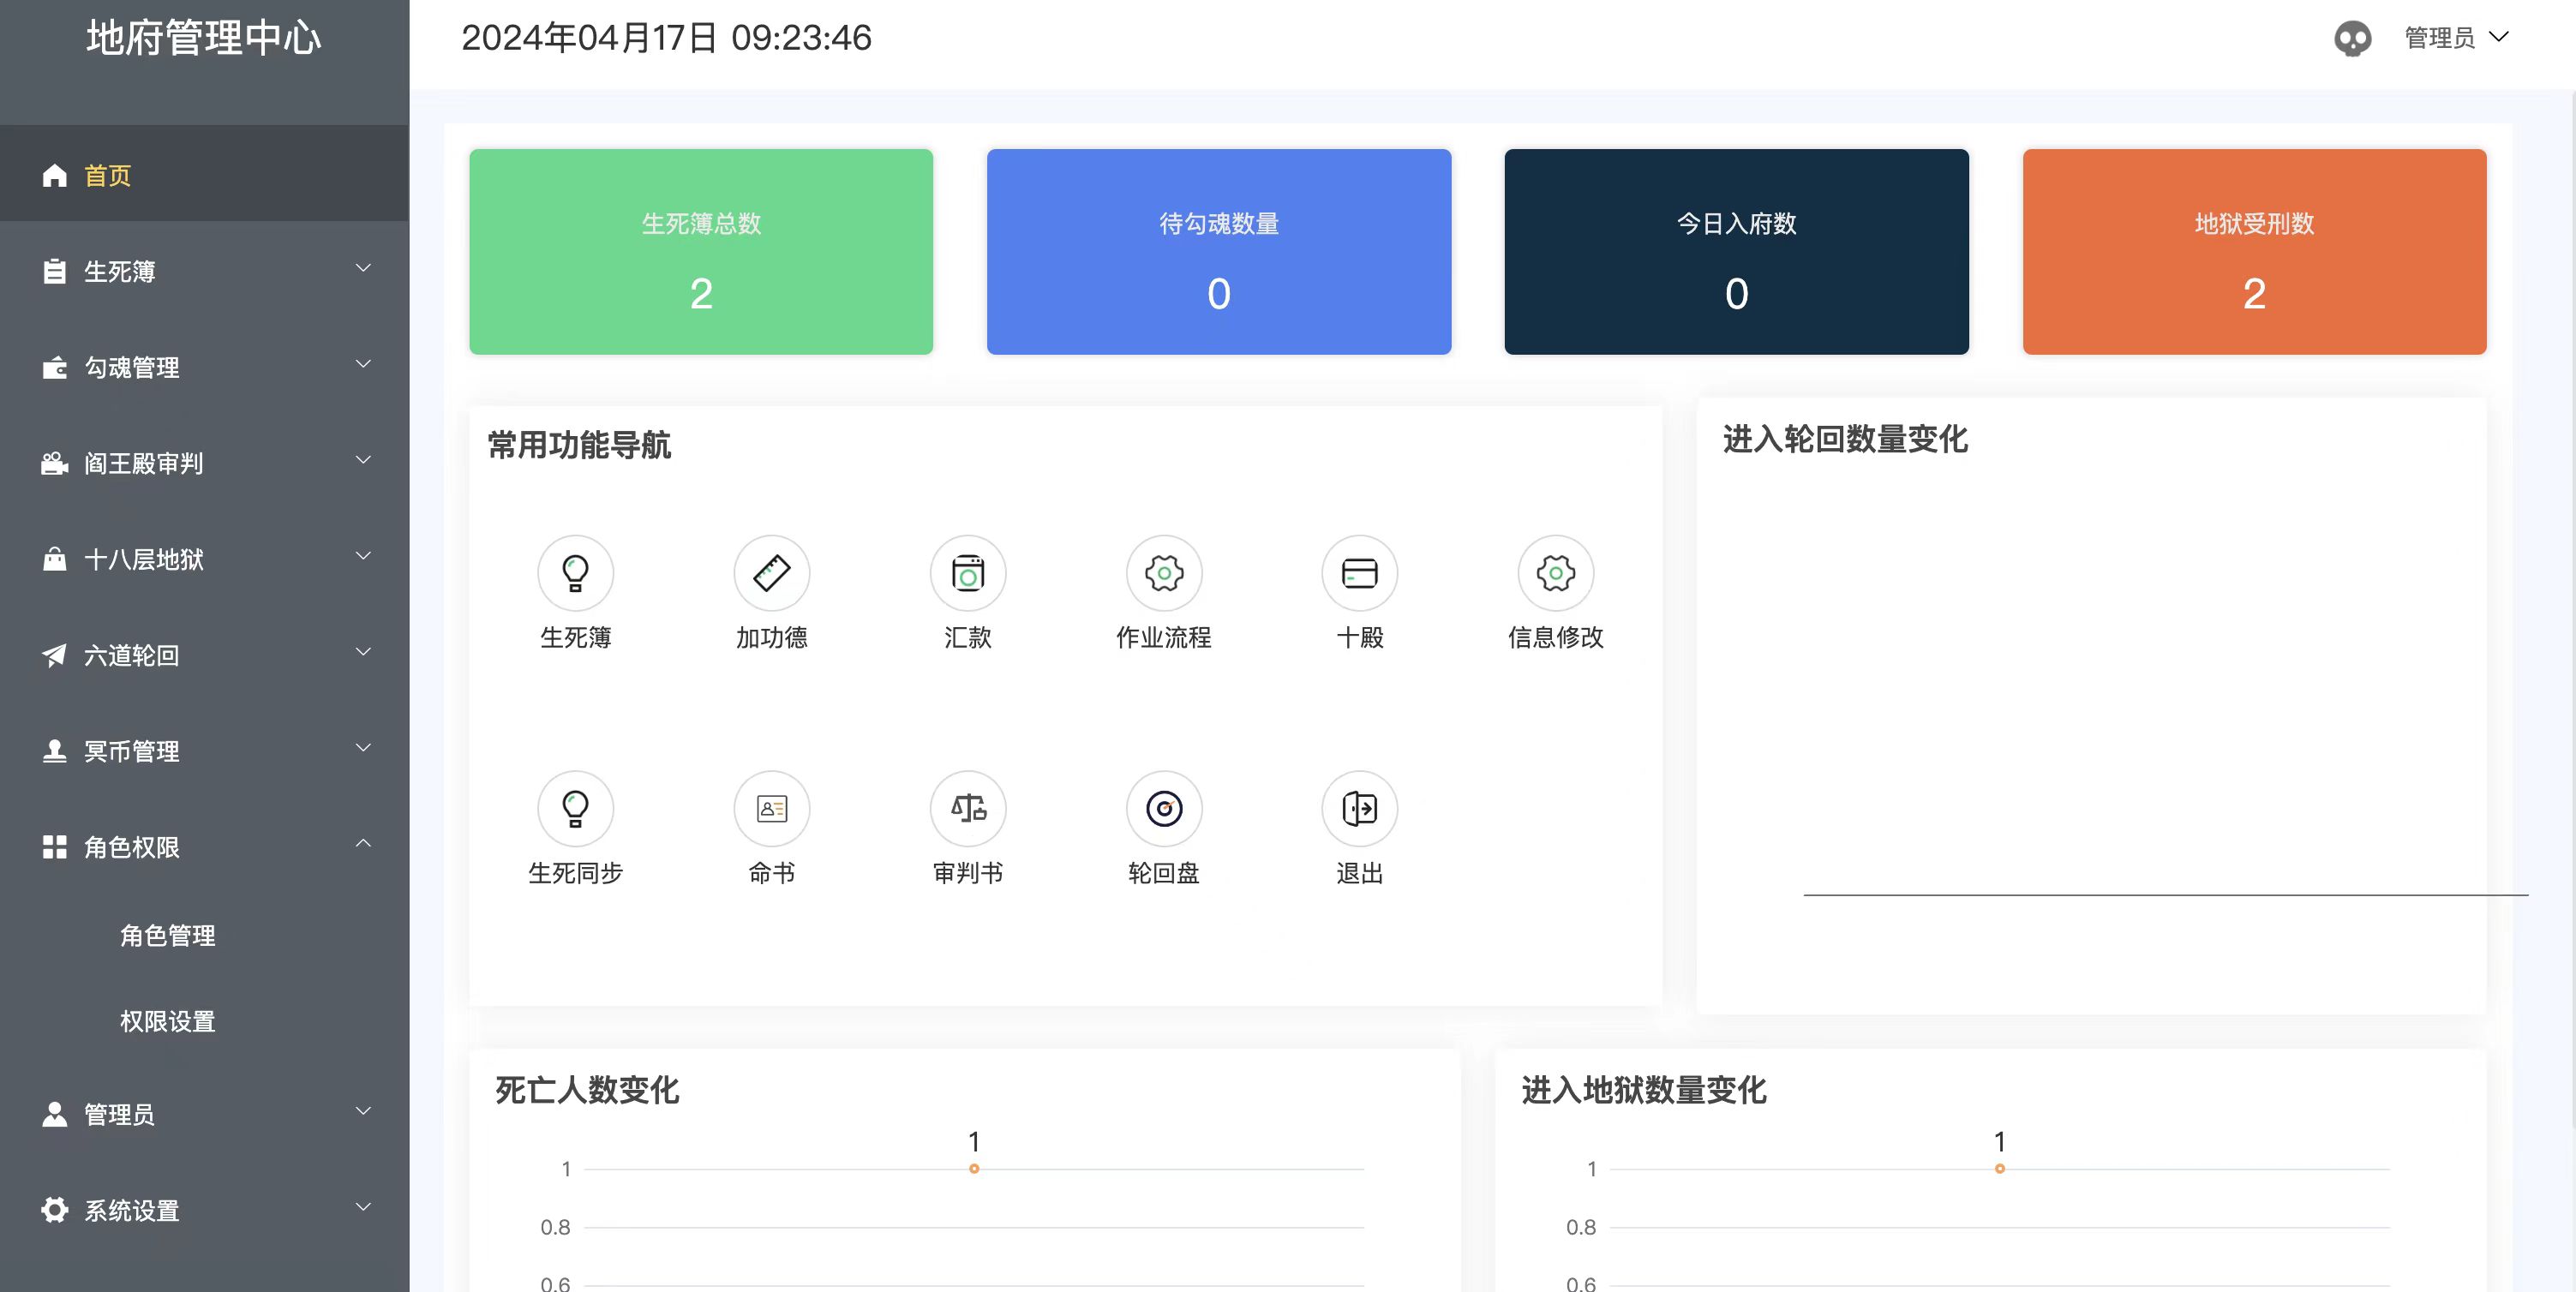The height and width of the screenshot is (1292, 2576).
Task: Click the data point on 进入地狱数量变化 chart
Action: point(2000,1169)
